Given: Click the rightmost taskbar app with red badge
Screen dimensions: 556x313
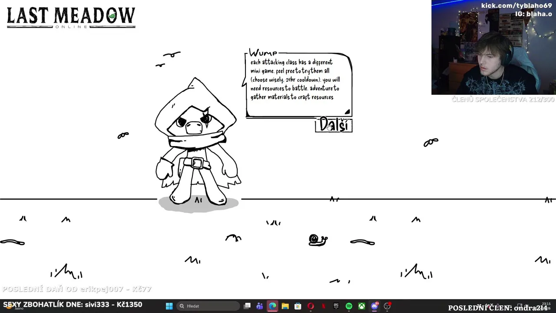Looking at the screenshot, I should click(387, 306).
